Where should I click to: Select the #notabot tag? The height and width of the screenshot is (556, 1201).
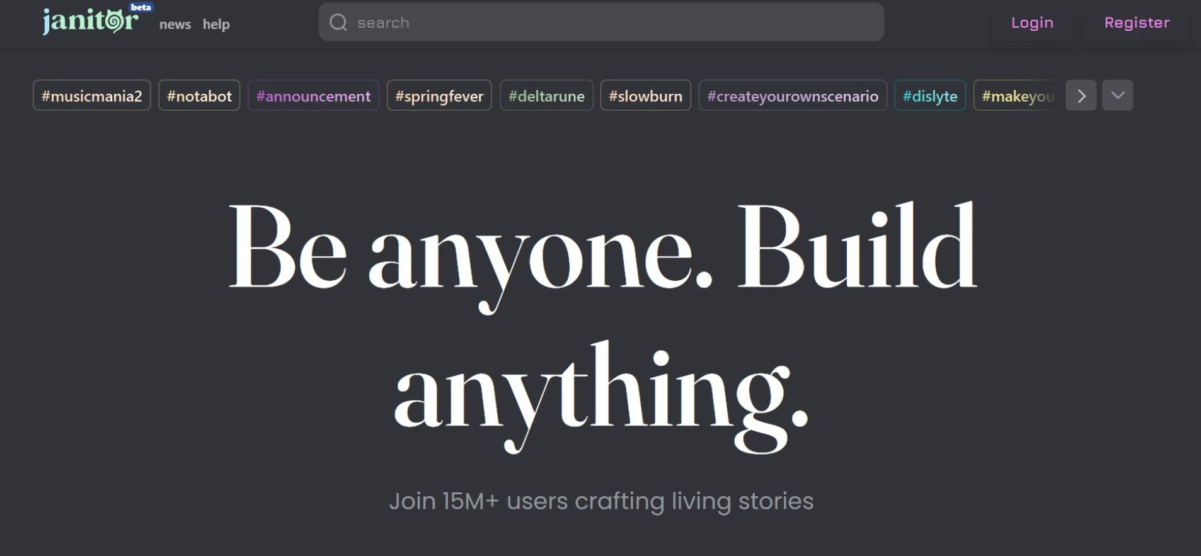(199, 96)
